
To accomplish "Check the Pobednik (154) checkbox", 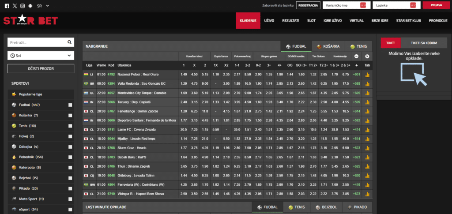I will click(70, 157).
